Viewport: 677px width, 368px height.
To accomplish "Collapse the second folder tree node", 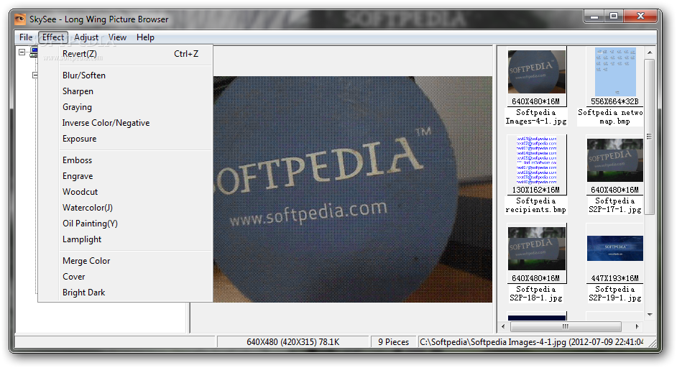I will pyautogui.click(x=35, y=75).
